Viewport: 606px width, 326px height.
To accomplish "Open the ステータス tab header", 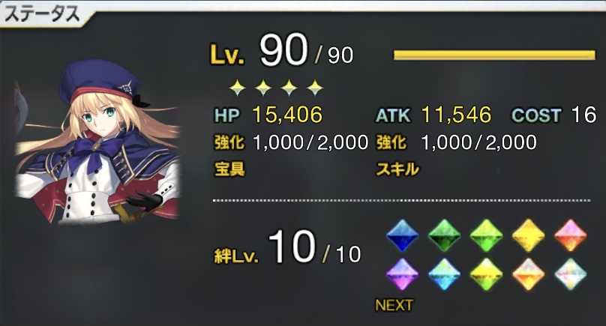I will click(43, 15).
